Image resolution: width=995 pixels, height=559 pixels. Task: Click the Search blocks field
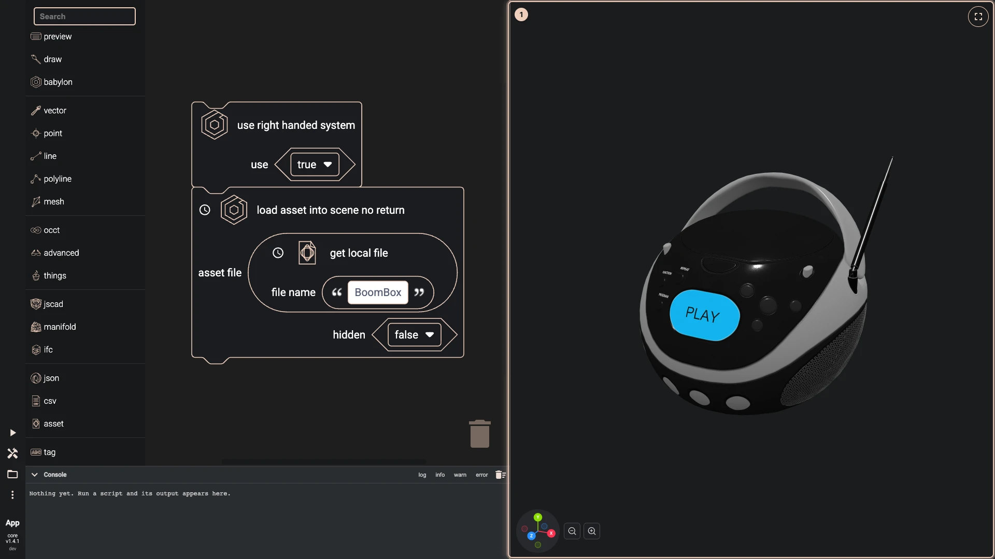pyautogui.click(x=84, y=17)
